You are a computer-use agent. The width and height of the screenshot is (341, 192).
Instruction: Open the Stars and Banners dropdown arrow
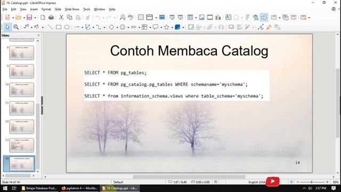click(x=172, y=27)
